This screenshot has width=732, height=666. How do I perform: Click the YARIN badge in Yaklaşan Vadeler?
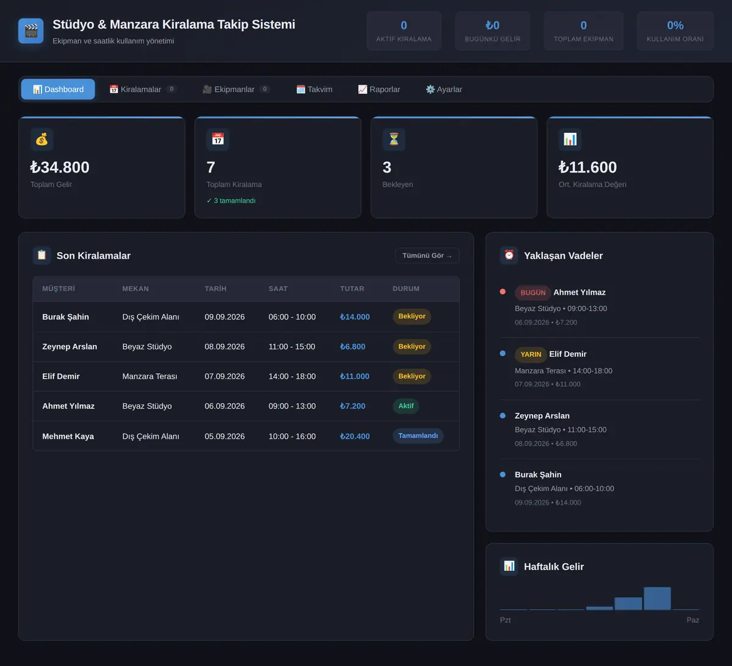(x=531, y=354)
